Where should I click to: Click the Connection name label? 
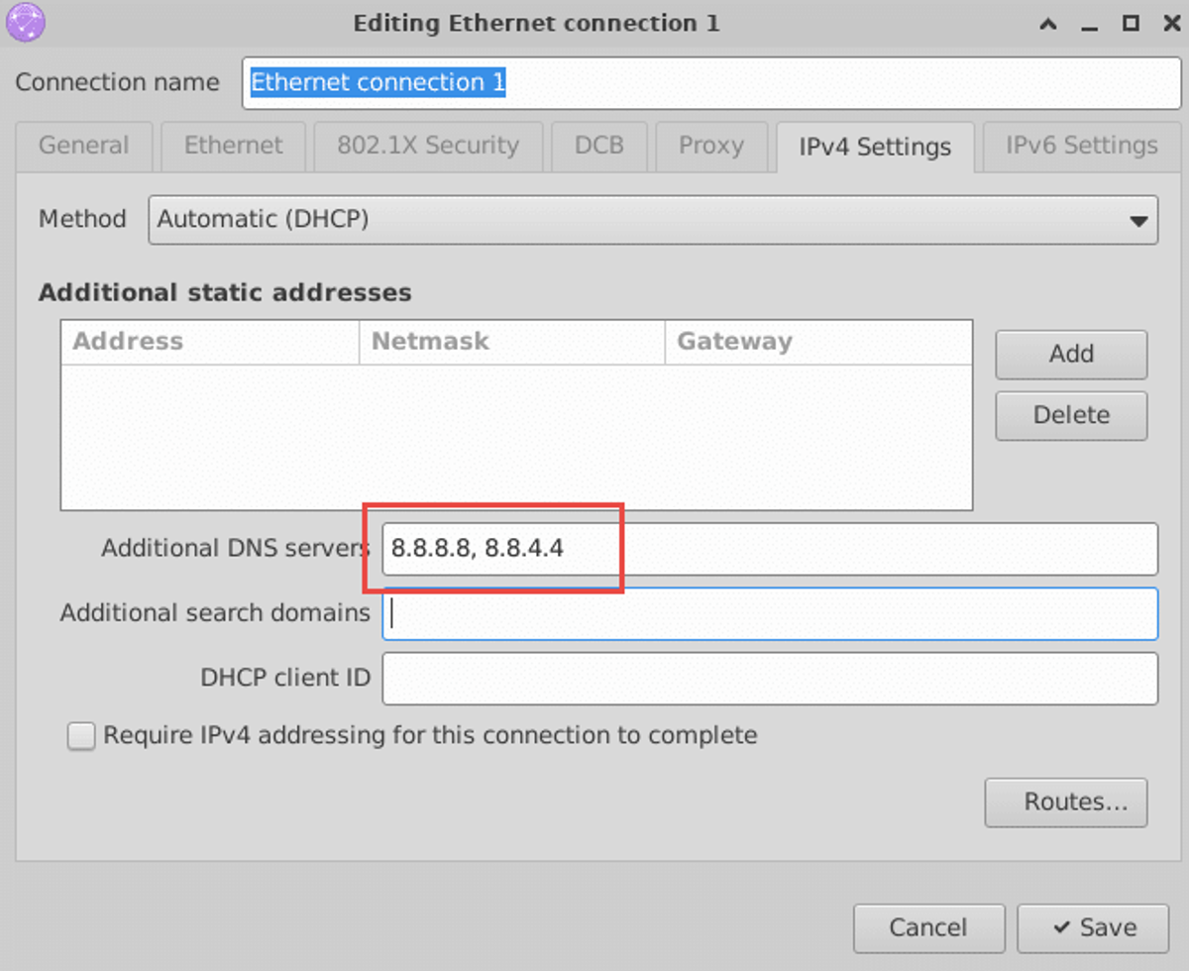tap(117, 82)
